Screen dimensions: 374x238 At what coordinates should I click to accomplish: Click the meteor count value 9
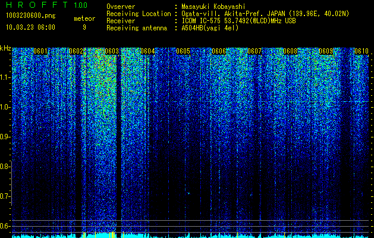click(x=84, y=27)
